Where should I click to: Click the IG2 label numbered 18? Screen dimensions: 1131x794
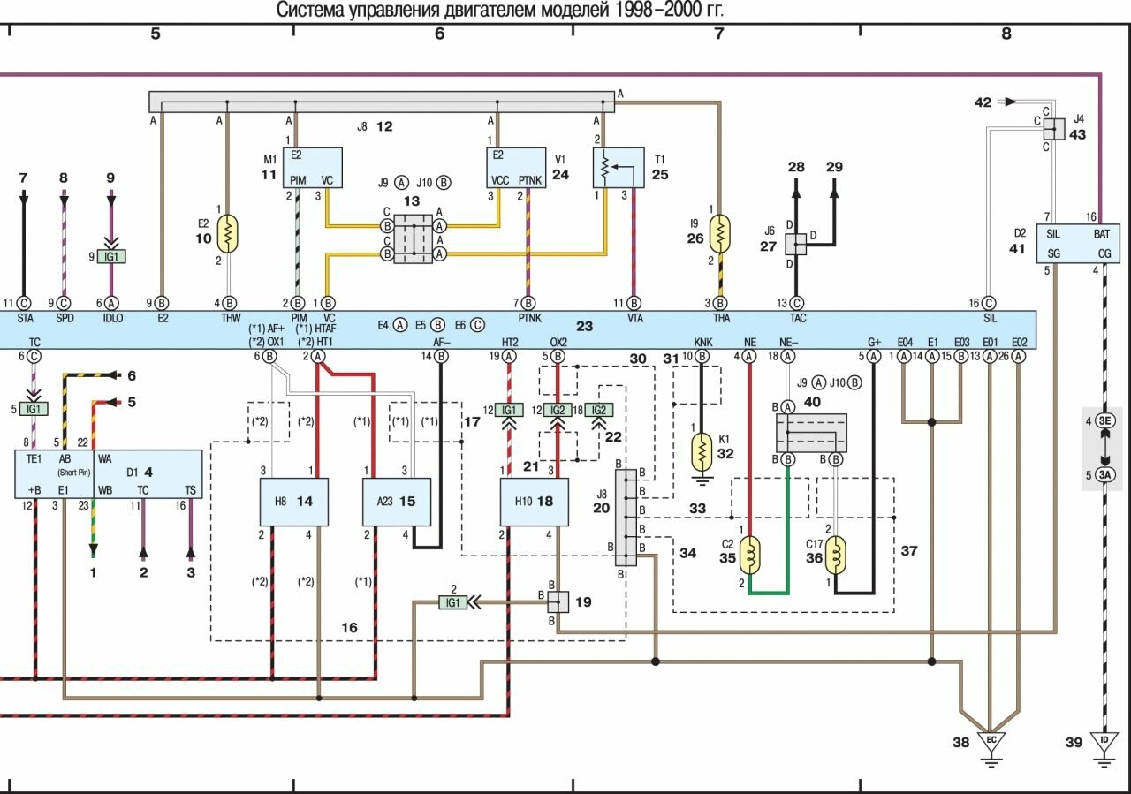pos(599,411)
